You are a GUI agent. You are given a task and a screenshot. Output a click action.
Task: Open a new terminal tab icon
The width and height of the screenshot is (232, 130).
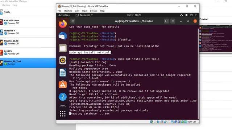point(73,21)
